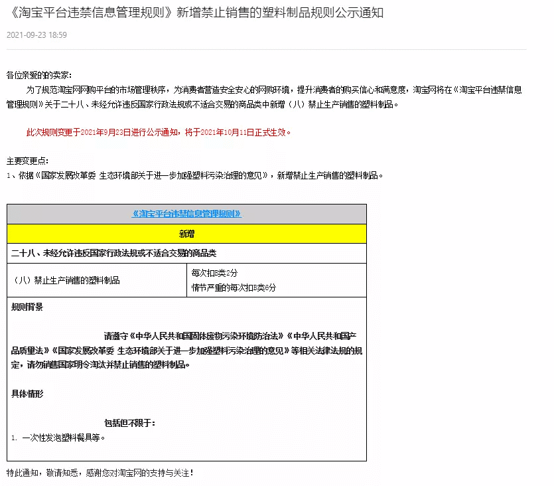Click the text 情节严重的每次扣B类6分
This screenshot has height=486, width=554.
click(234, 287)
